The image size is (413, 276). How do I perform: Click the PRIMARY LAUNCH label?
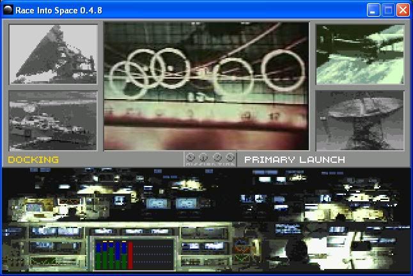[295, 160]
